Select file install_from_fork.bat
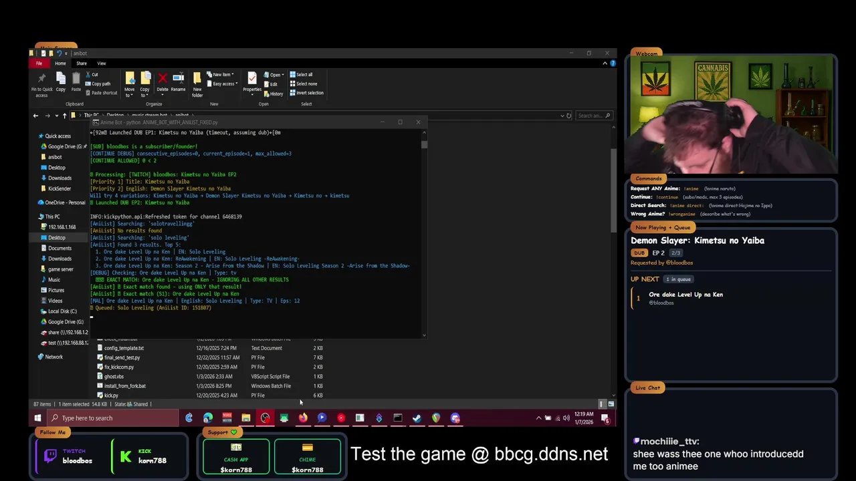 coord(124,385)
